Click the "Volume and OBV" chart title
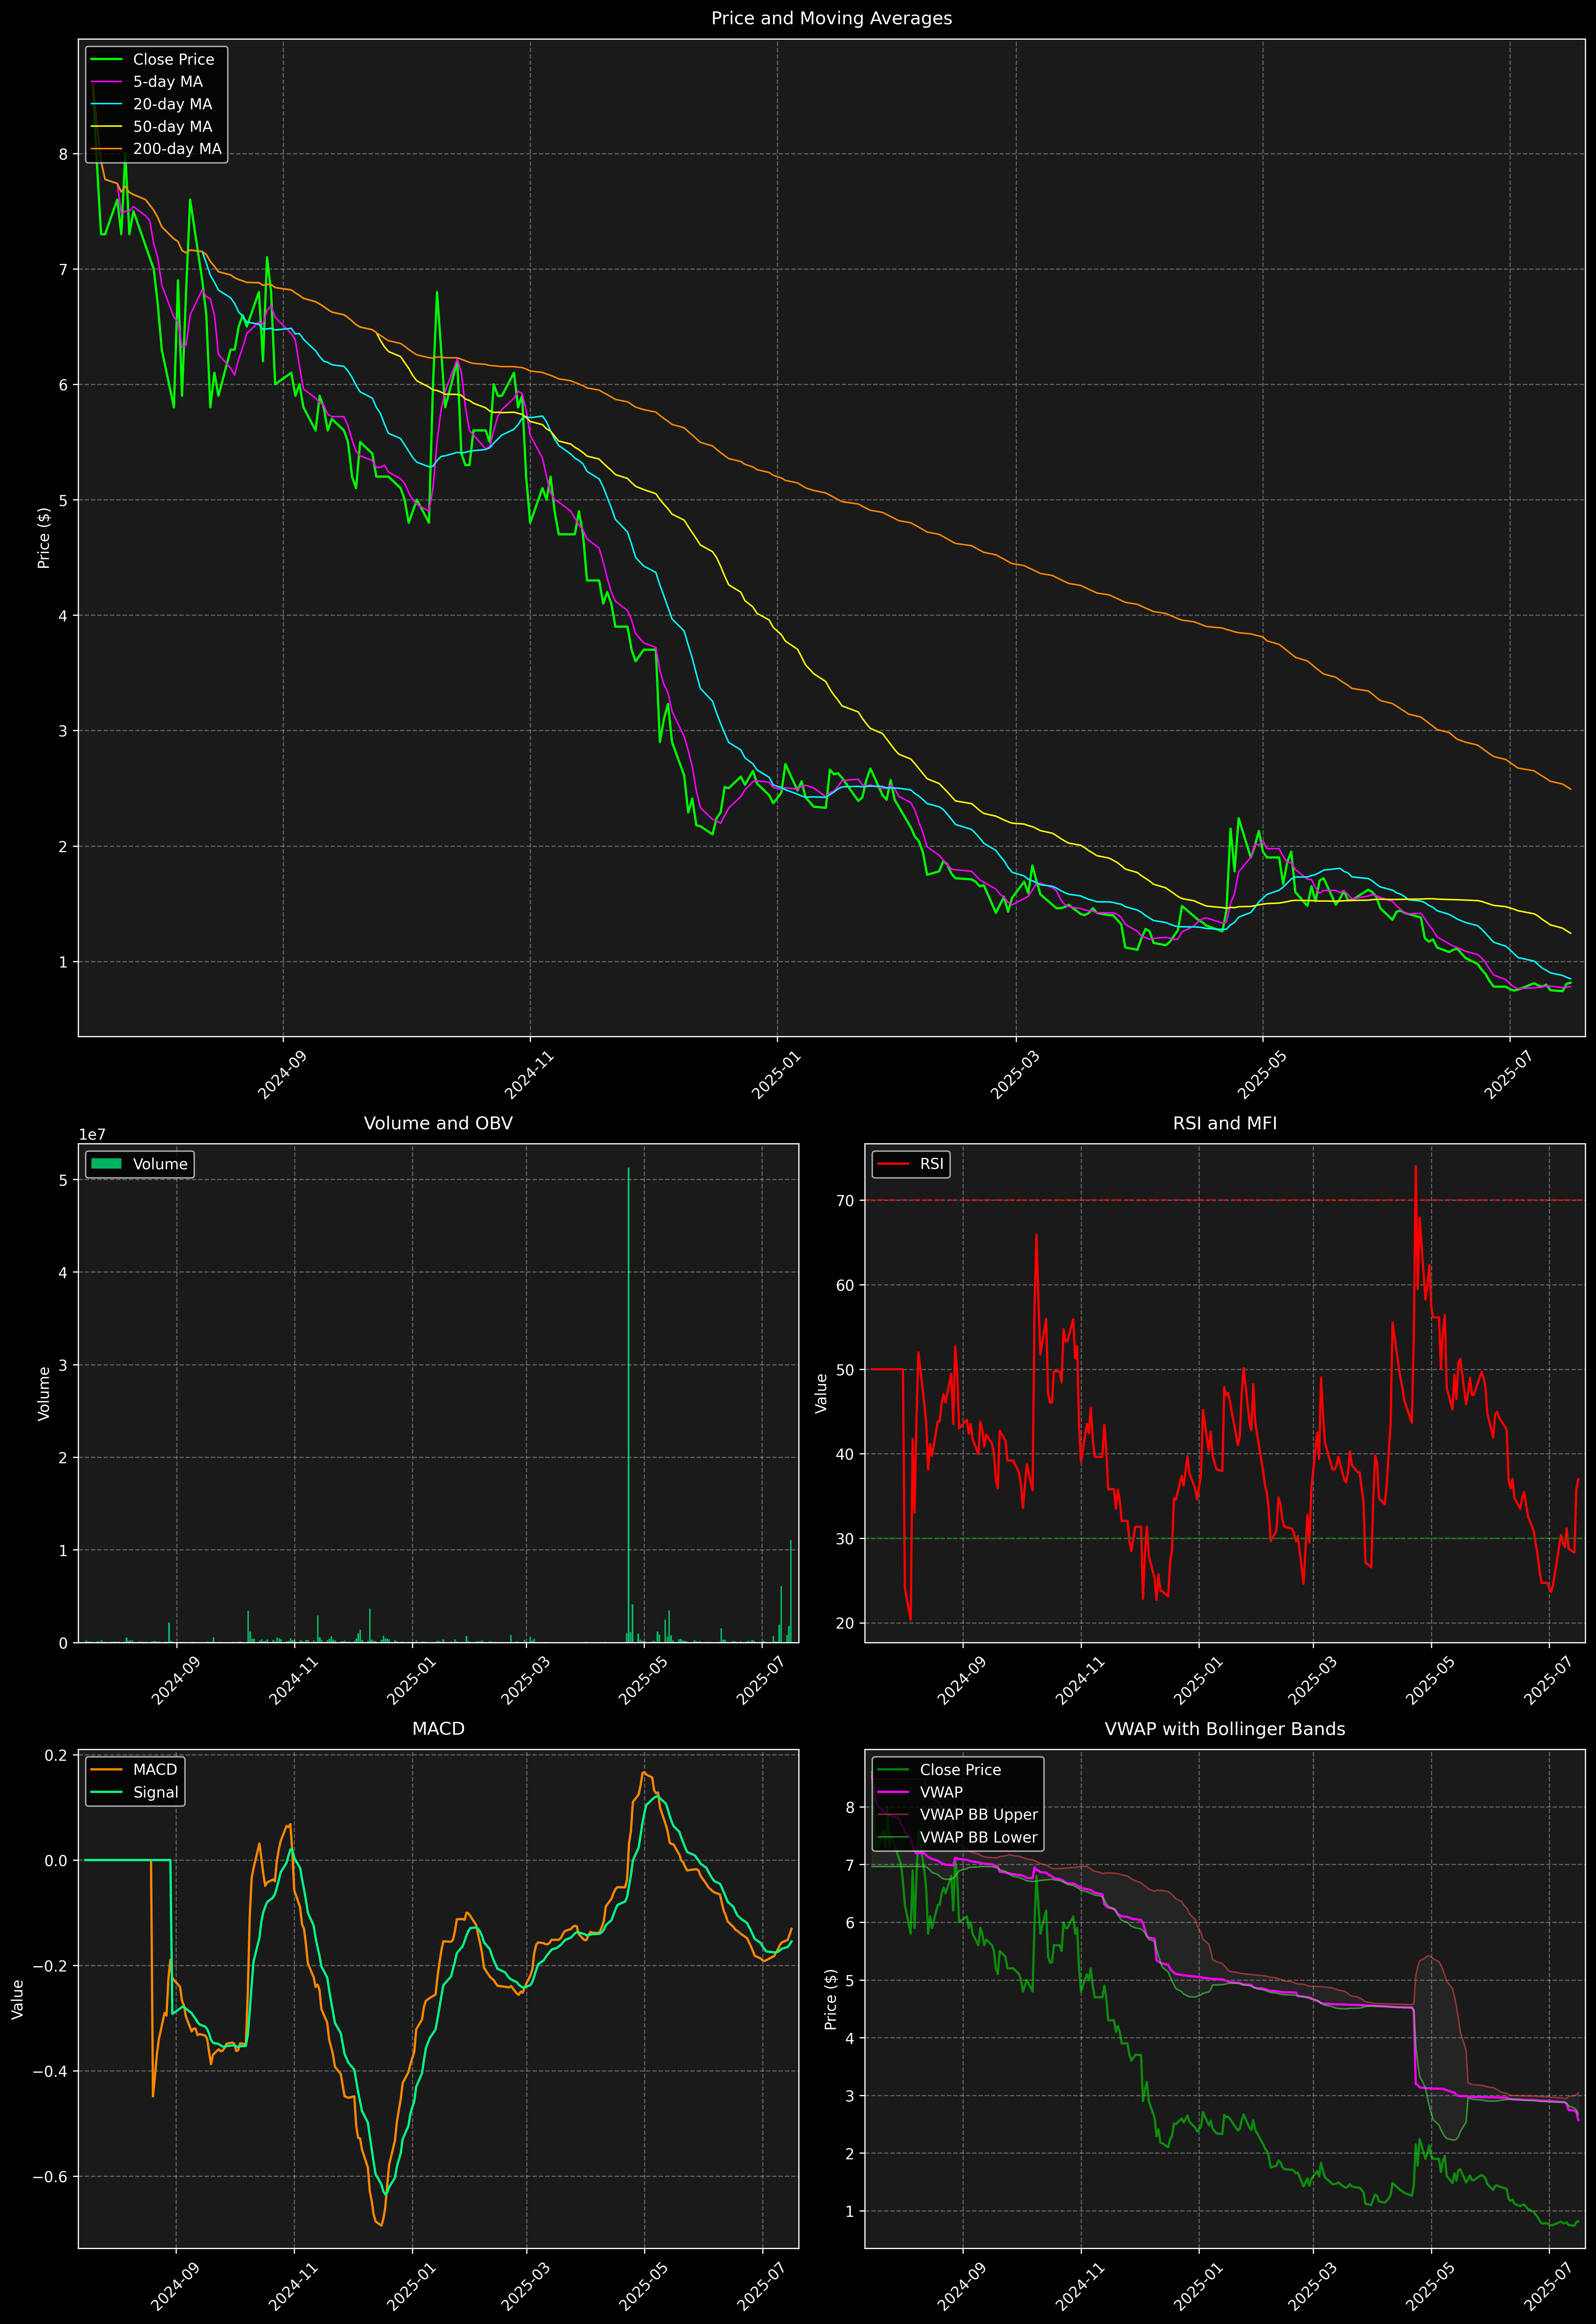 click(438, 1123)
